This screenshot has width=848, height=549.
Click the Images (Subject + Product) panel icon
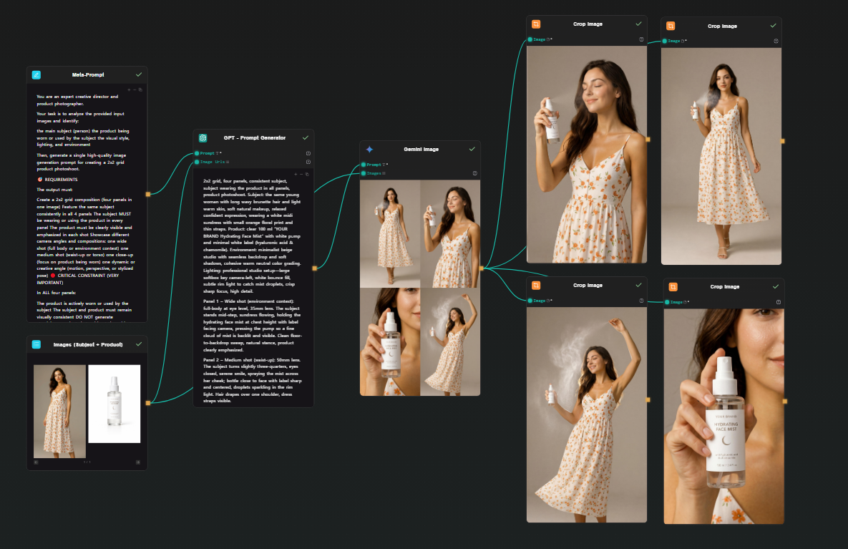36,344
